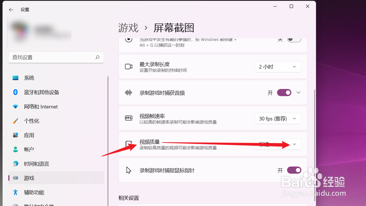This screenshot has height=206, width=366.
Task: Disable 录制游戏时捕捉鼠标指针
Action: 294,170
